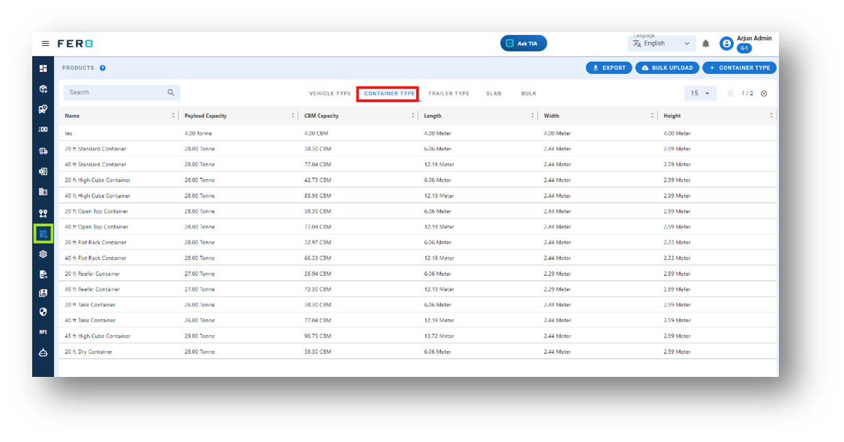Sort by the Width column arrows
844x442 pixels.
[x=652, y=116]
